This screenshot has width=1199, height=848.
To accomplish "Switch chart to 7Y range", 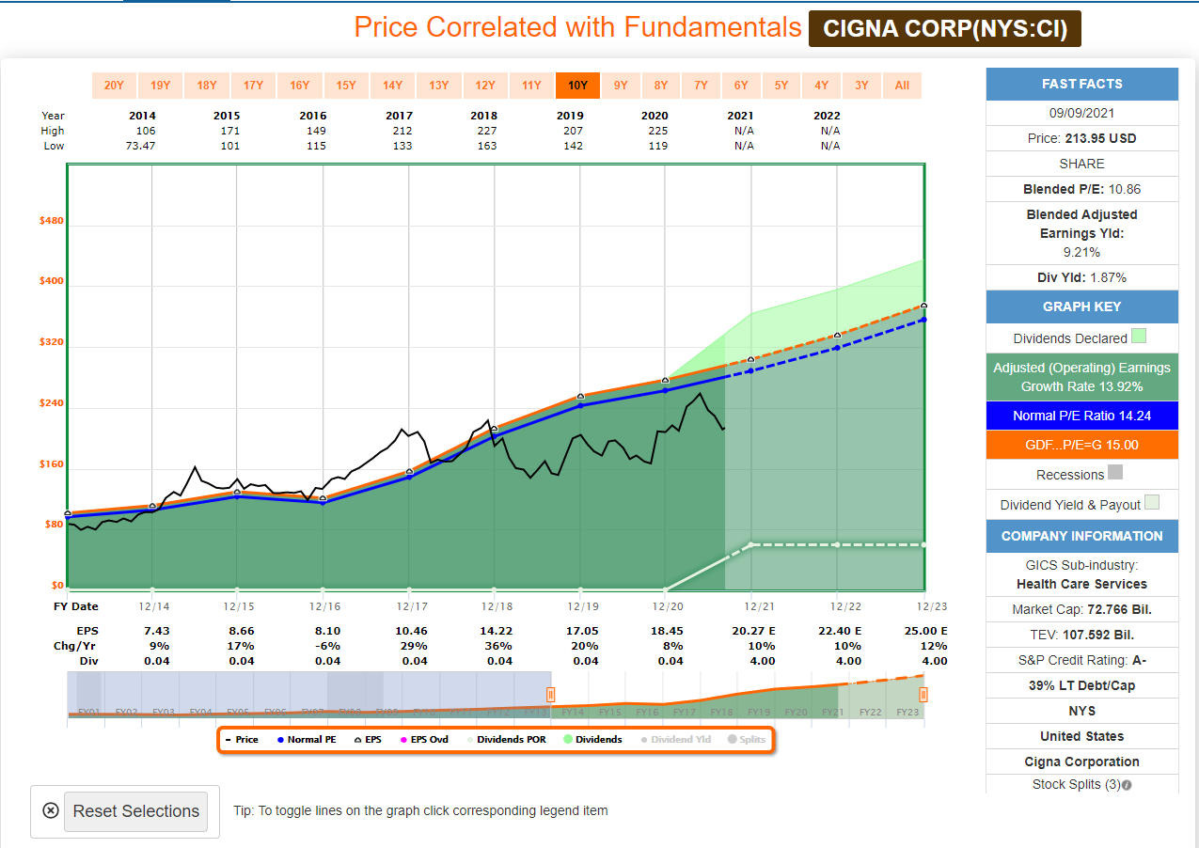I will point(701,86).
